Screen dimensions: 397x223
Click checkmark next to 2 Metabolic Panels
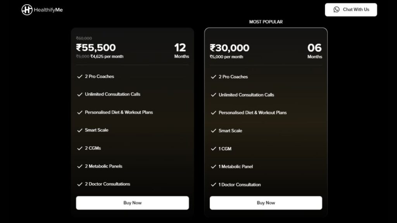point(80,166)
